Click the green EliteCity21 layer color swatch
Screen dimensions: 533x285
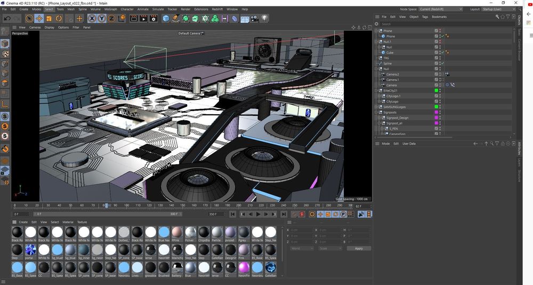437,90
